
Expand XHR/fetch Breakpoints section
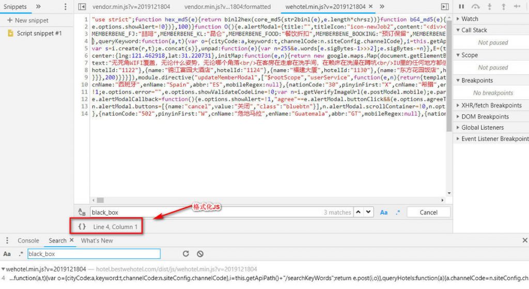point(491,105)
